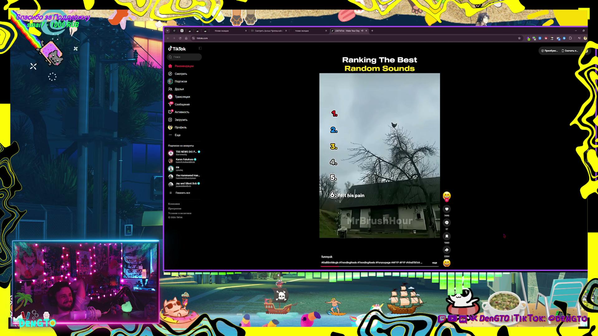The height and width of the screenshot is (336, 598).
Task: Open the Смотреть explore page
Action: pyautogui.click(x=178, y=74)
